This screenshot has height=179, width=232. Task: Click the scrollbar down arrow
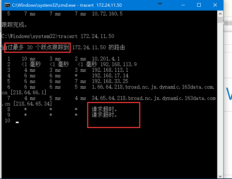(220, 176)
